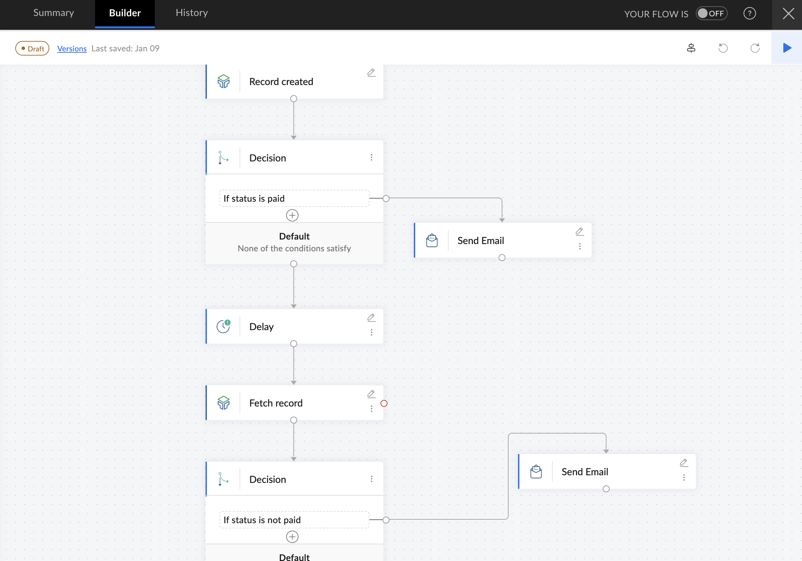
Task: Add condition below 'If status is not paid'
Action: point(292,537)
